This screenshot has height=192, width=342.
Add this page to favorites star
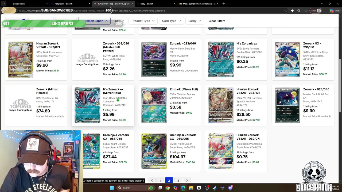coord(286,11)
